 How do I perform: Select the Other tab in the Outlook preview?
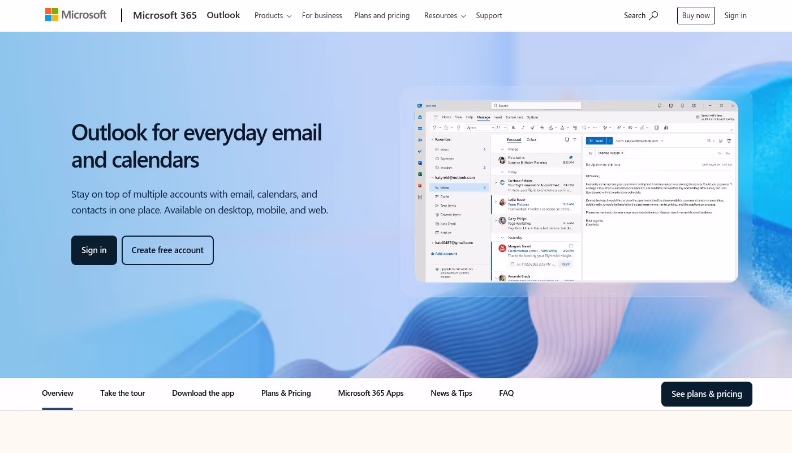531,140
